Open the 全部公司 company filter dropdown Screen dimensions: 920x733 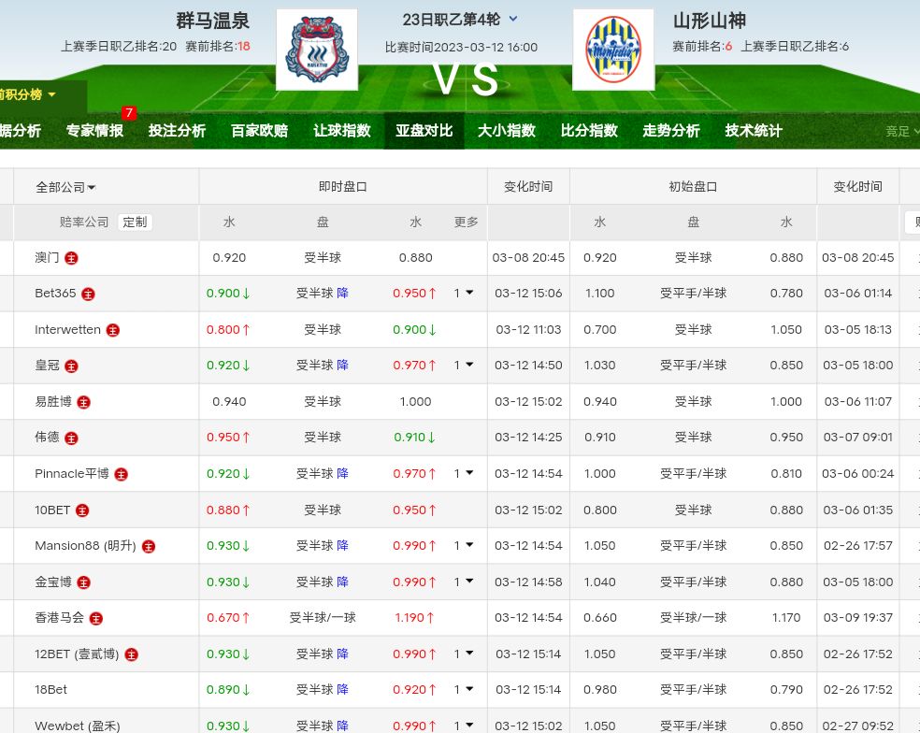(x=65, y=187)
